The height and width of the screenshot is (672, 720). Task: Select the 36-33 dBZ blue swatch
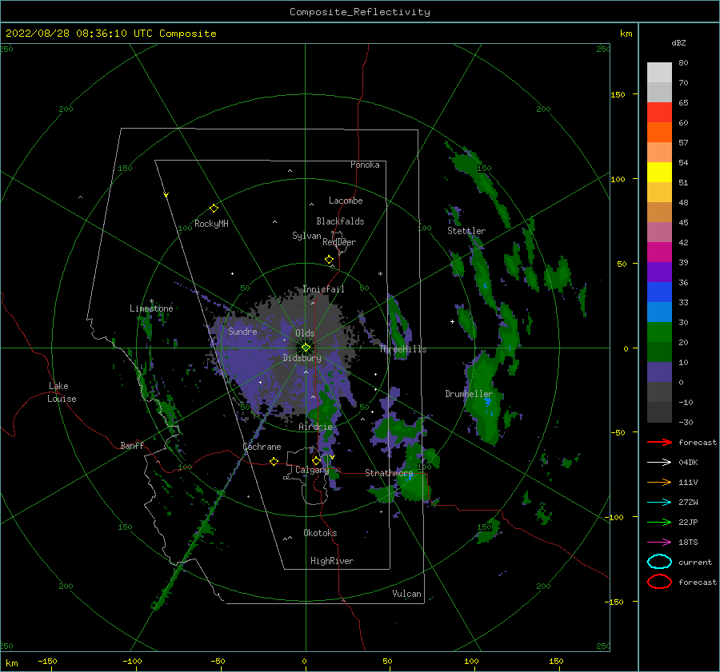point(659,292)
